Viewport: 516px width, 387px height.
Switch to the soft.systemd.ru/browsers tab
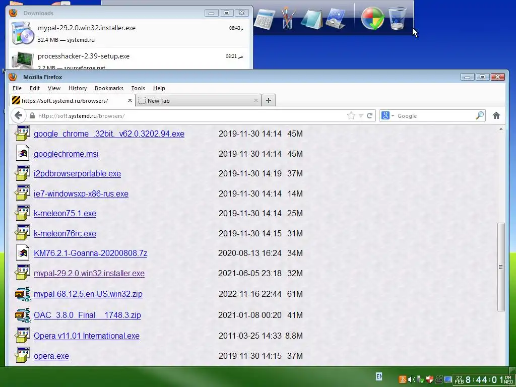pos(73,100)
